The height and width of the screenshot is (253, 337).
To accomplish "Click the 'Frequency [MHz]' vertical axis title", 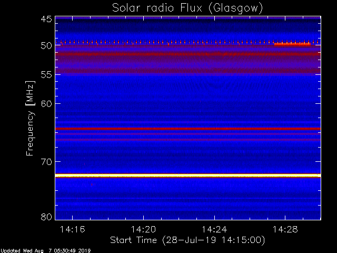I will (x=30, y=118).
